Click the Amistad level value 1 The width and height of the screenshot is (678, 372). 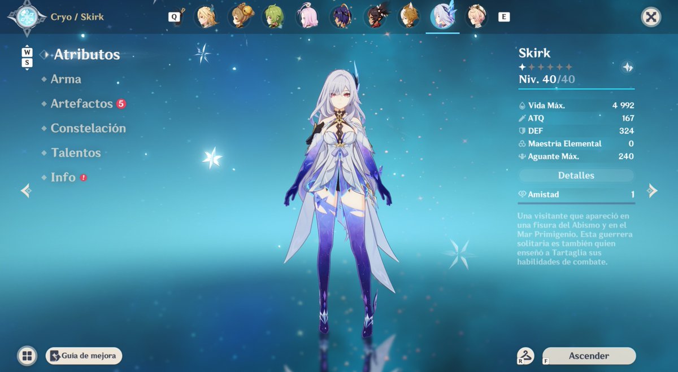click(632, 194)
